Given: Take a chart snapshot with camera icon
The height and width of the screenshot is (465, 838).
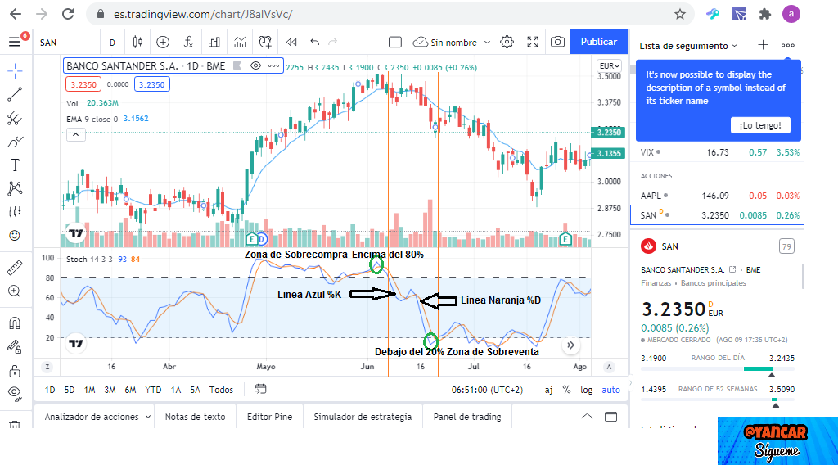Looking at the screenshot, I should [557, 43].
